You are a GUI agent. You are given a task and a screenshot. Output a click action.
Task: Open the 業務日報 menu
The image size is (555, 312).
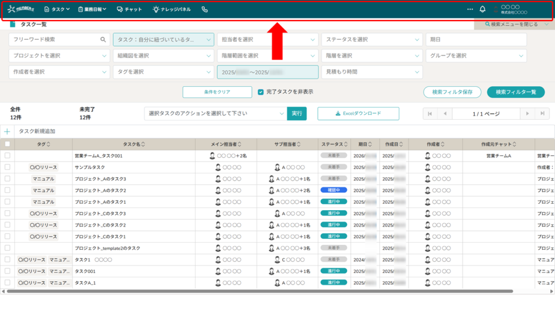coord(92,9)
